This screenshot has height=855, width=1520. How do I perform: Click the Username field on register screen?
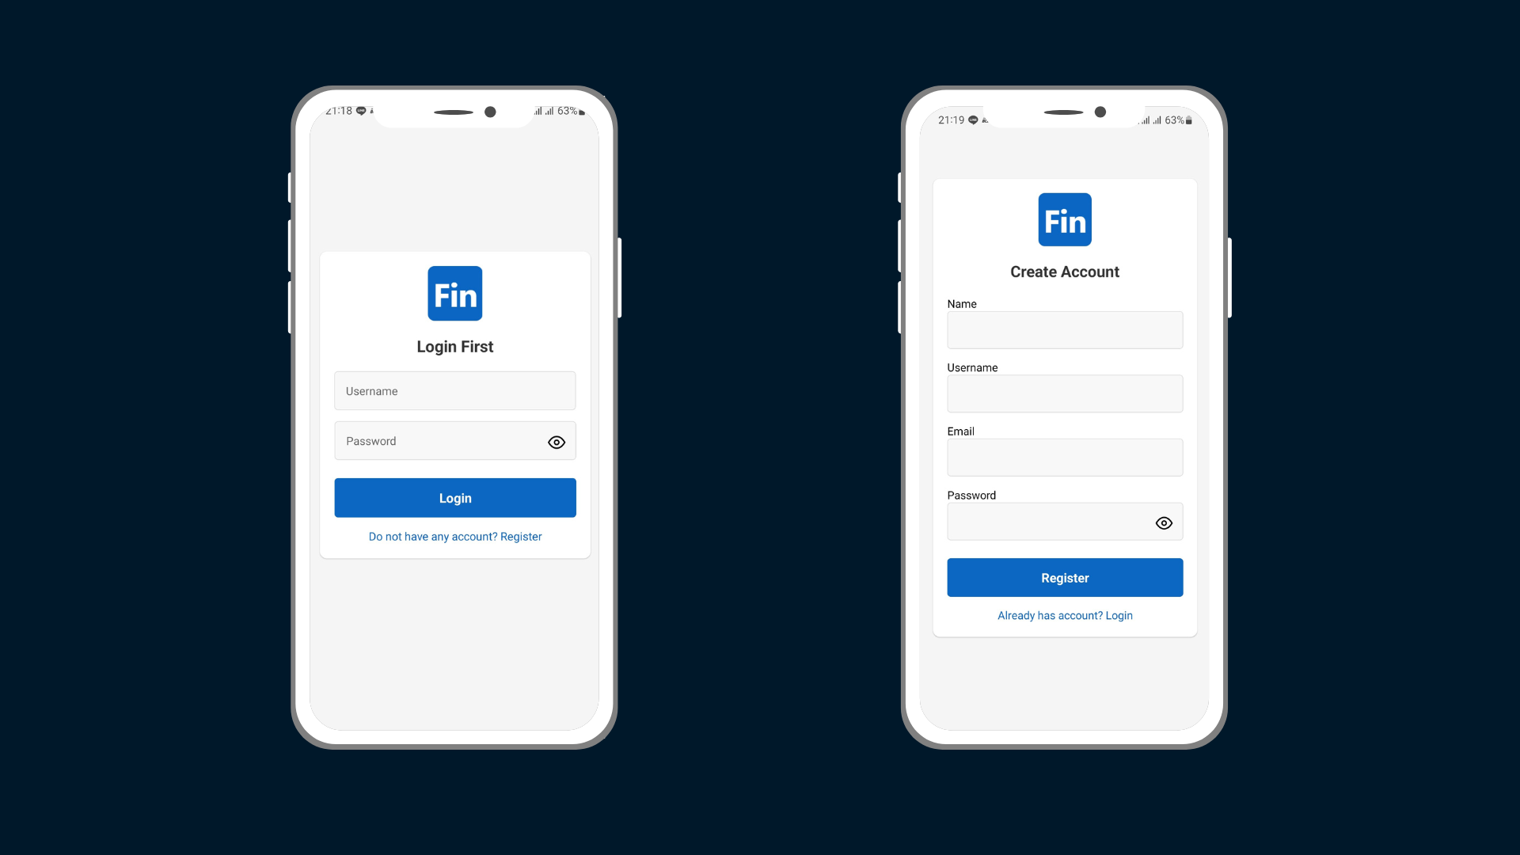pyautogui.click(x=1065, y=393)
